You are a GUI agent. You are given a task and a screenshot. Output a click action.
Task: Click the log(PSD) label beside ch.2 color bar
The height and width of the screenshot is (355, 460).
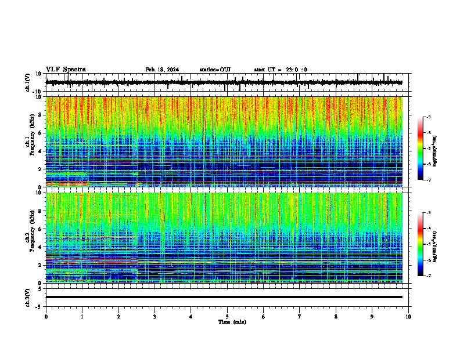tap(434, 247)
